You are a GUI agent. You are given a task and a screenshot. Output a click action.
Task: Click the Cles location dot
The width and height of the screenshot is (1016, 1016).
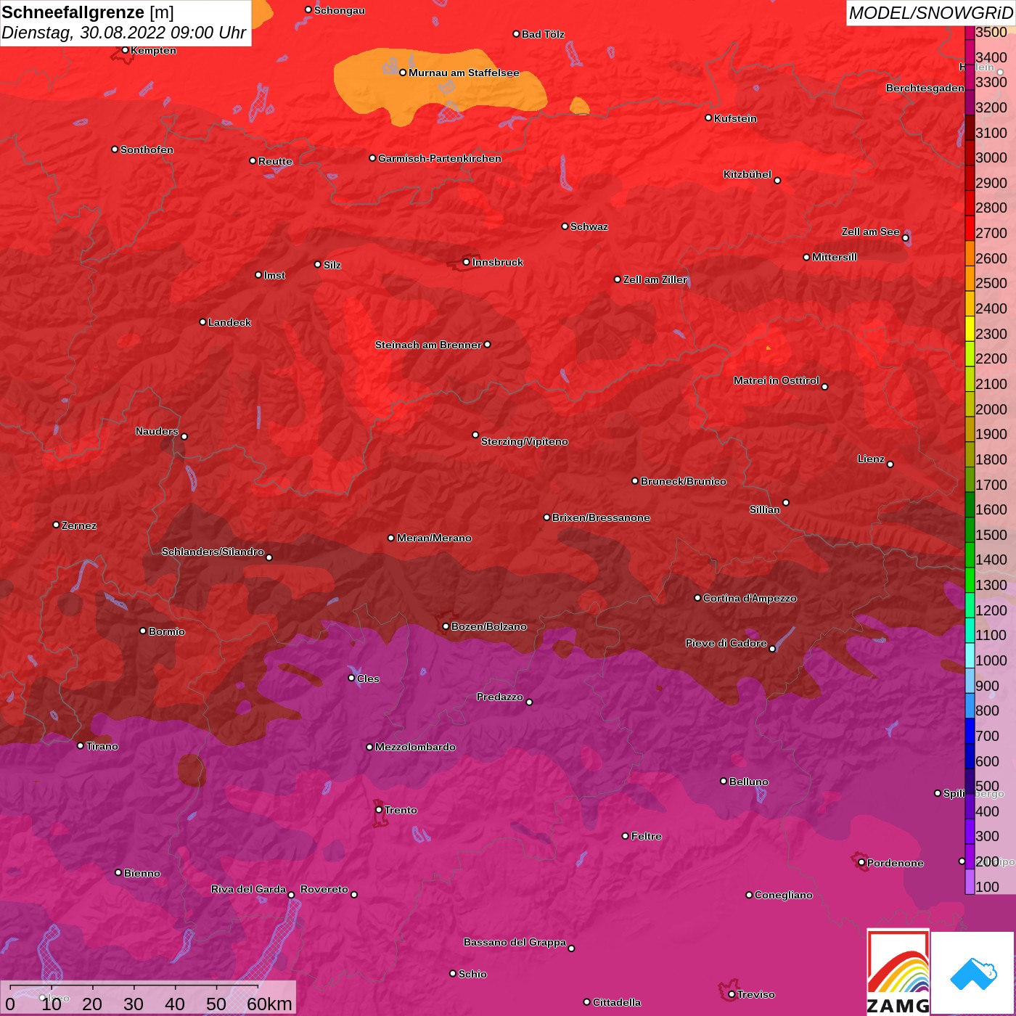(351, 678)
